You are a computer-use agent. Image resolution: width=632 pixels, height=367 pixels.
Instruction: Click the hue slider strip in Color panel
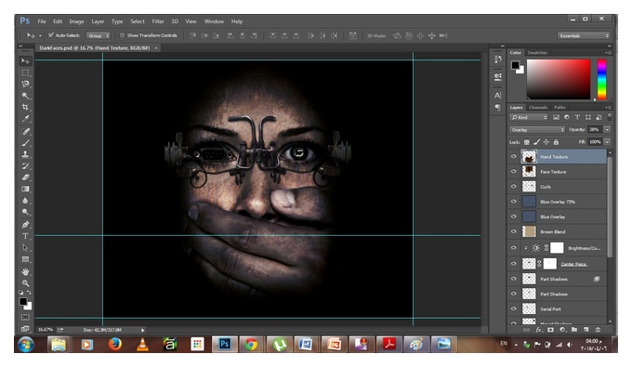[x=601, y=79]
